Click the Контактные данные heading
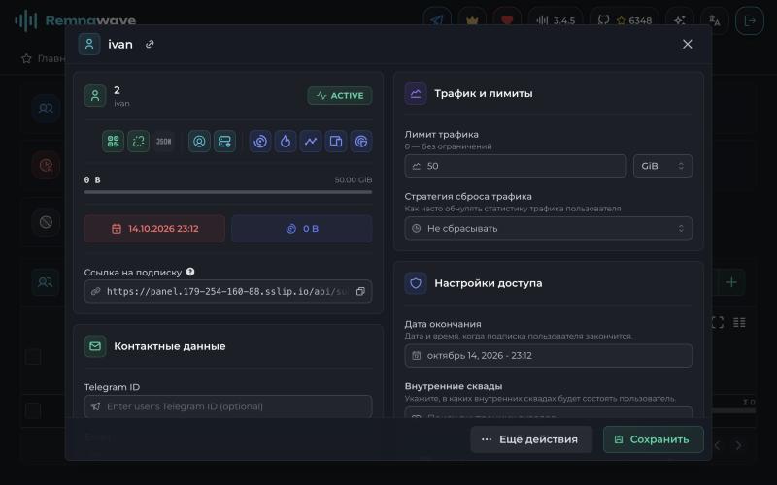 (x=169, y=346)
